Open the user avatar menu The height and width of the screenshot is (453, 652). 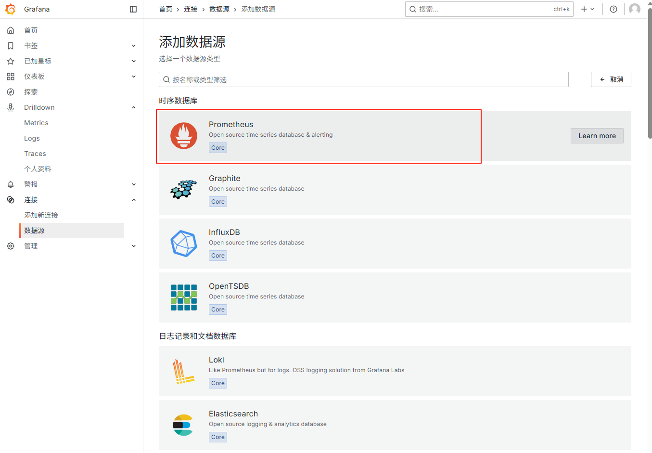[x=635, y=9]
